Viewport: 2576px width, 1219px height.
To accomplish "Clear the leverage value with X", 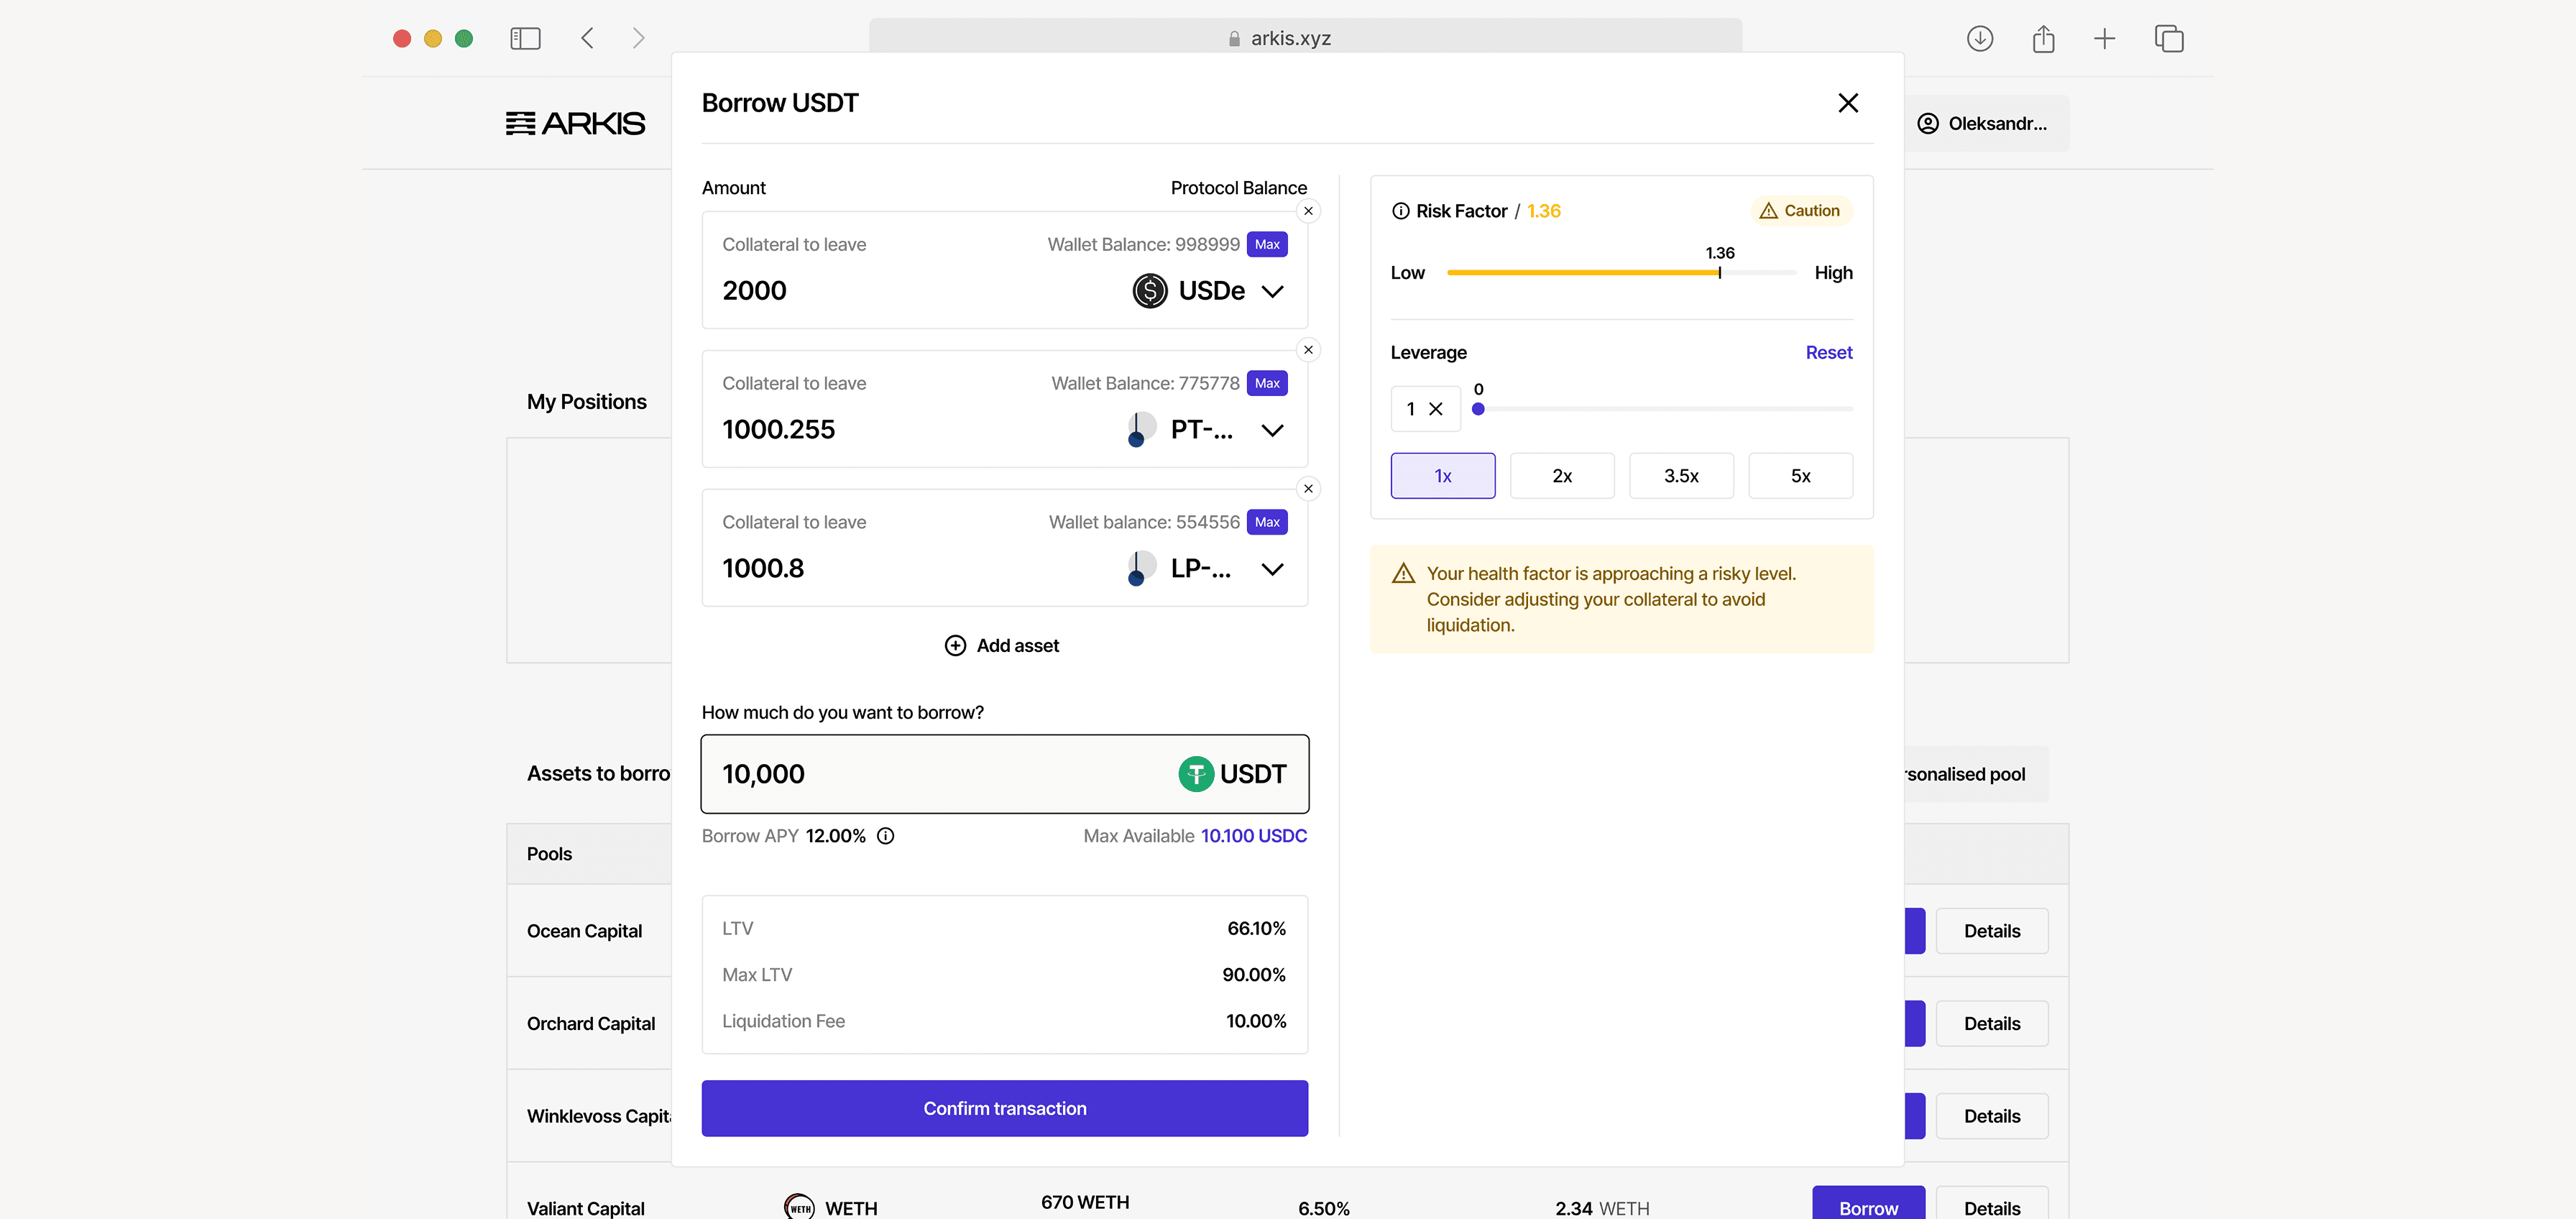I will (x=1436, y=409).
